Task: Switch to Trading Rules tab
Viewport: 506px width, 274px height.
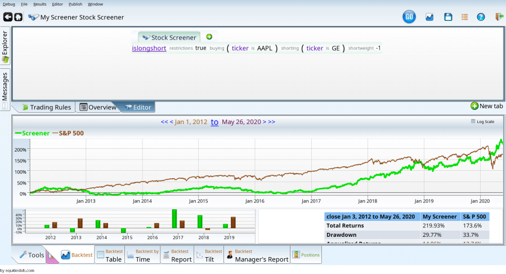Action: pyautogui.click(x=46, y=107)
